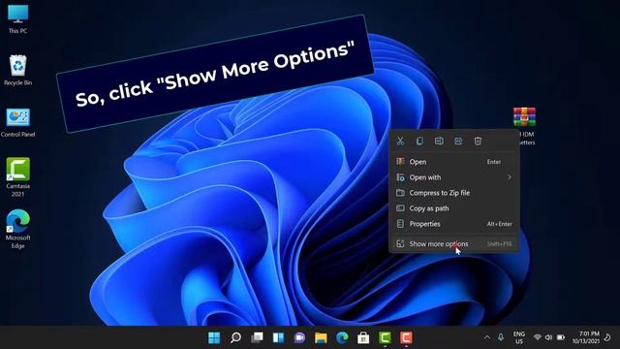Open Widgets on the taskbar

tap(278, 338)
